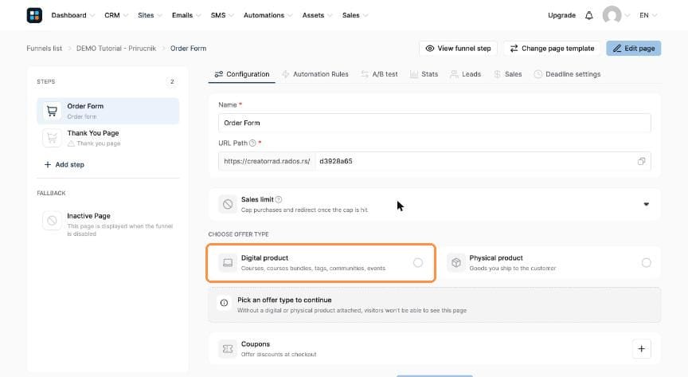Click the Inactive Page disabled icon
688x377 pixels.
[52, 221]
